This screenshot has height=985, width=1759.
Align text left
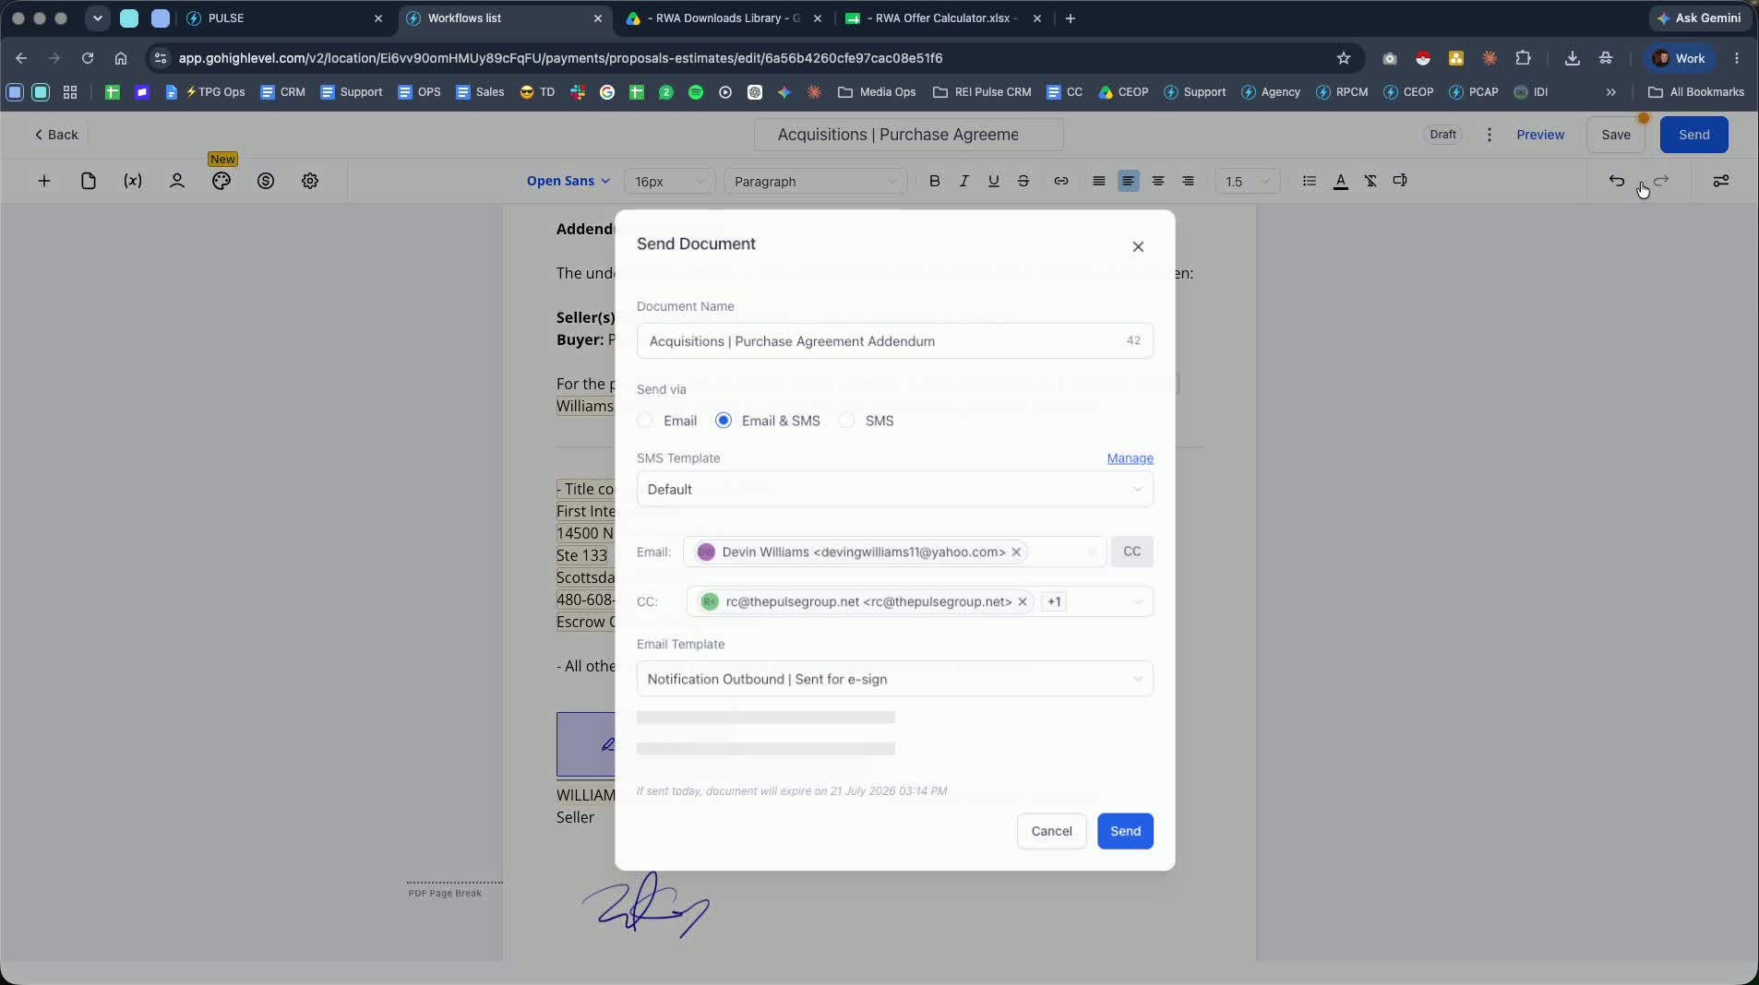tap(1128, 181)
